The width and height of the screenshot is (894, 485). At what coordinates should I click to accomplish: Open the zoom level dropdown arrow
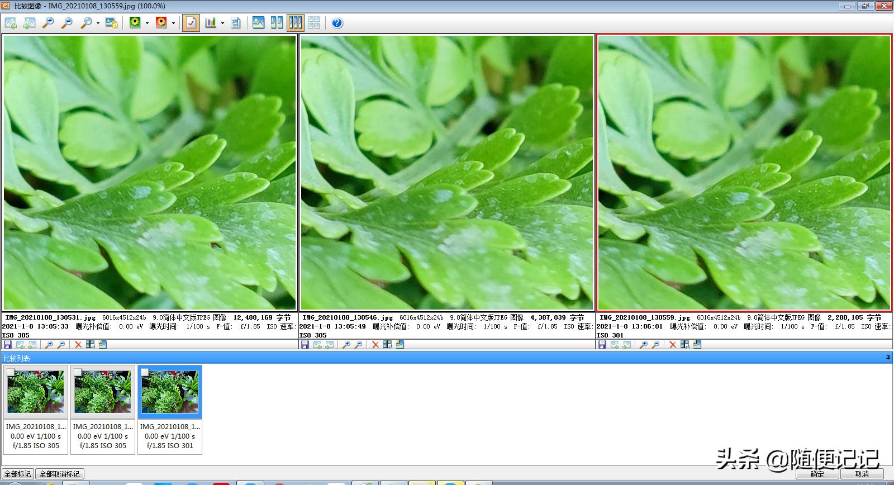[98, 23]
